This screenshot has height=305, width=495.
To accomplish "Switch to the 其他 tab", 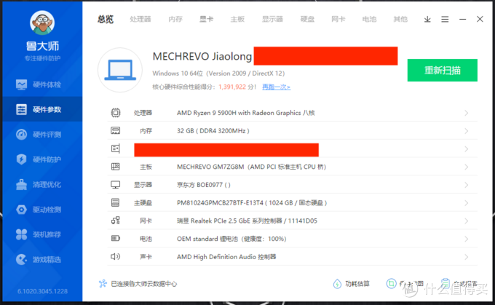I will (400, 20).
